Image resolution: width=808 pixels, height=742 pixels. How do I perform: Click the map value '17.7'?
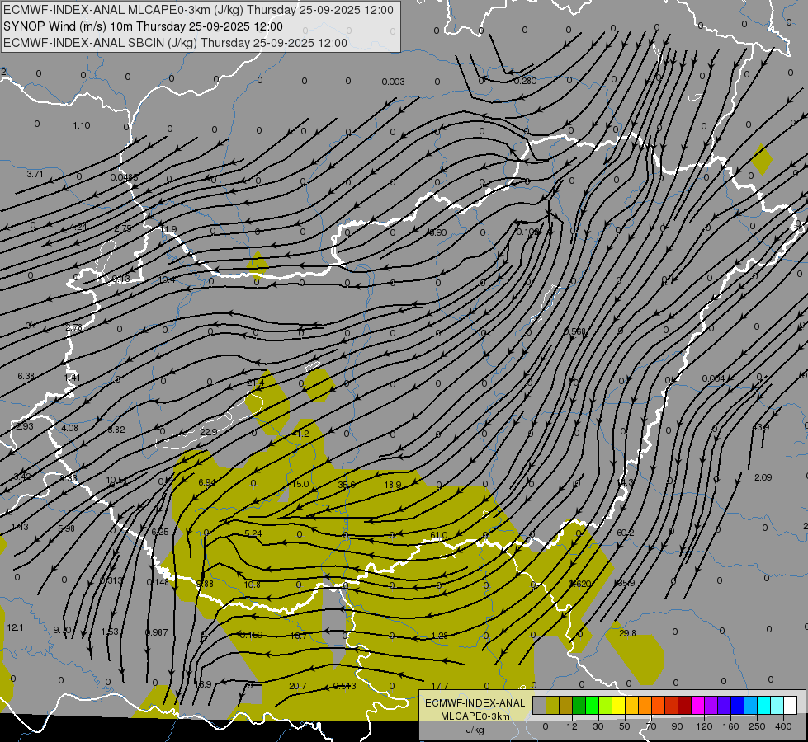[440, 686]
